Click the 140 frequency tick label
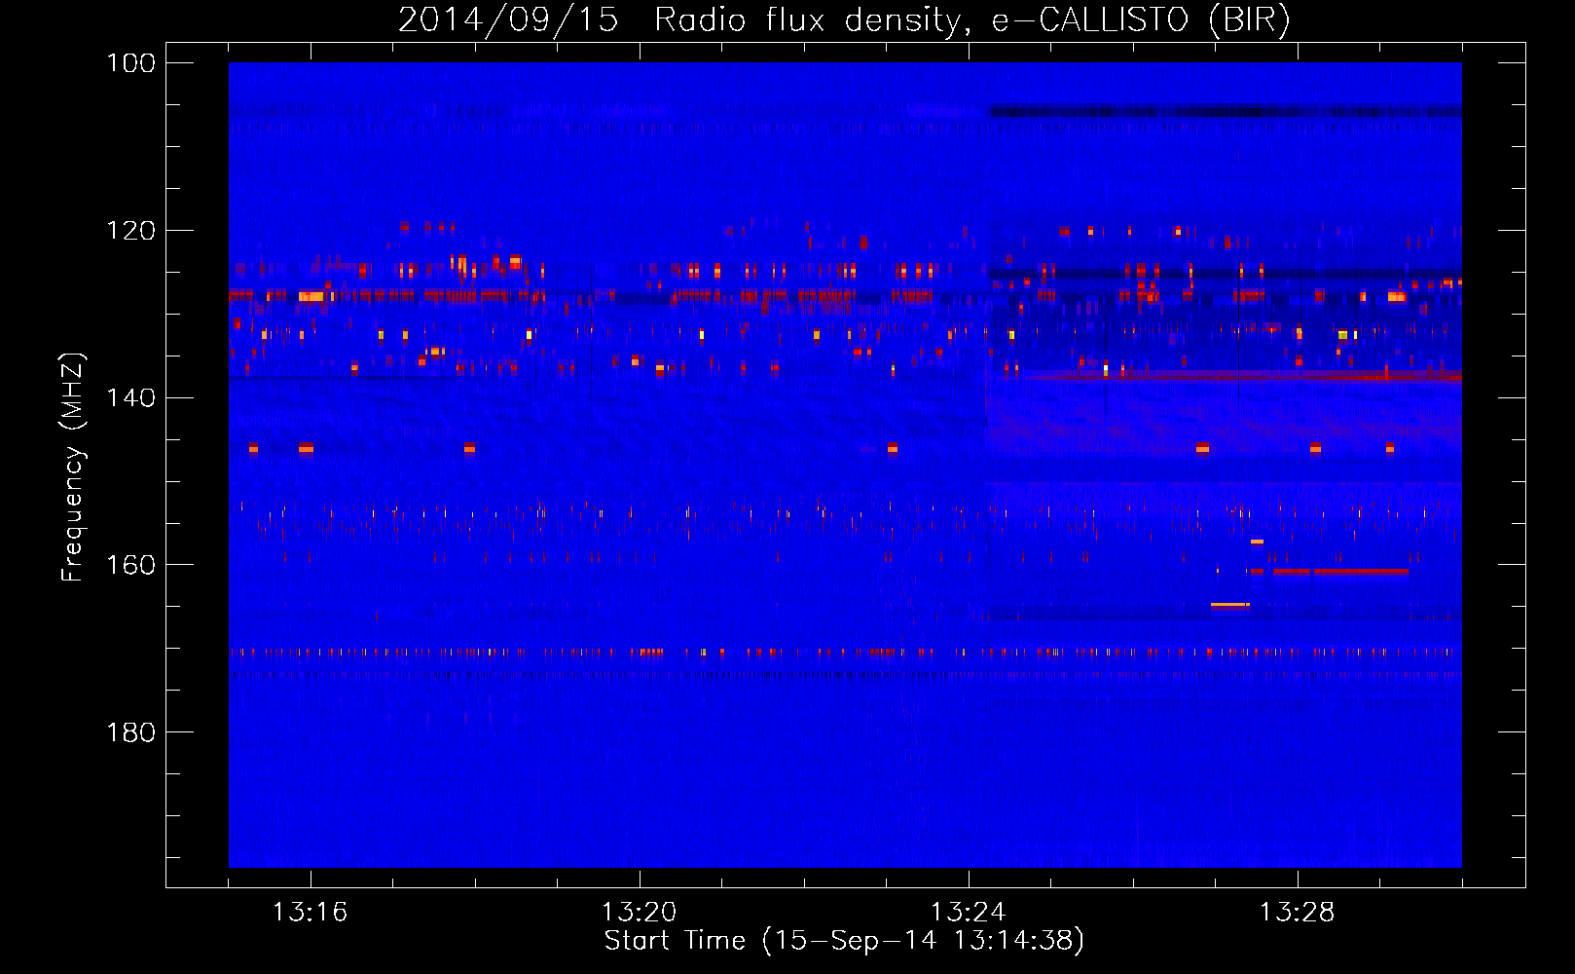The image size is (1575, 974). (132, 397)
